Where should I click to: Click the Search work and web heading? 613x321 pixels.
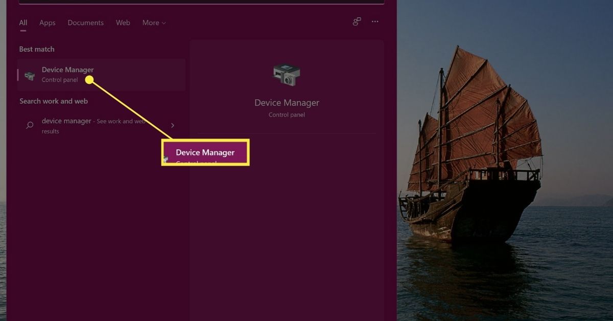click(54, 101)
